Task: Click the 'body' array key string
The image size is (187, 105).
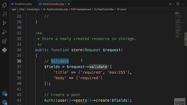Action: [60, 78]
